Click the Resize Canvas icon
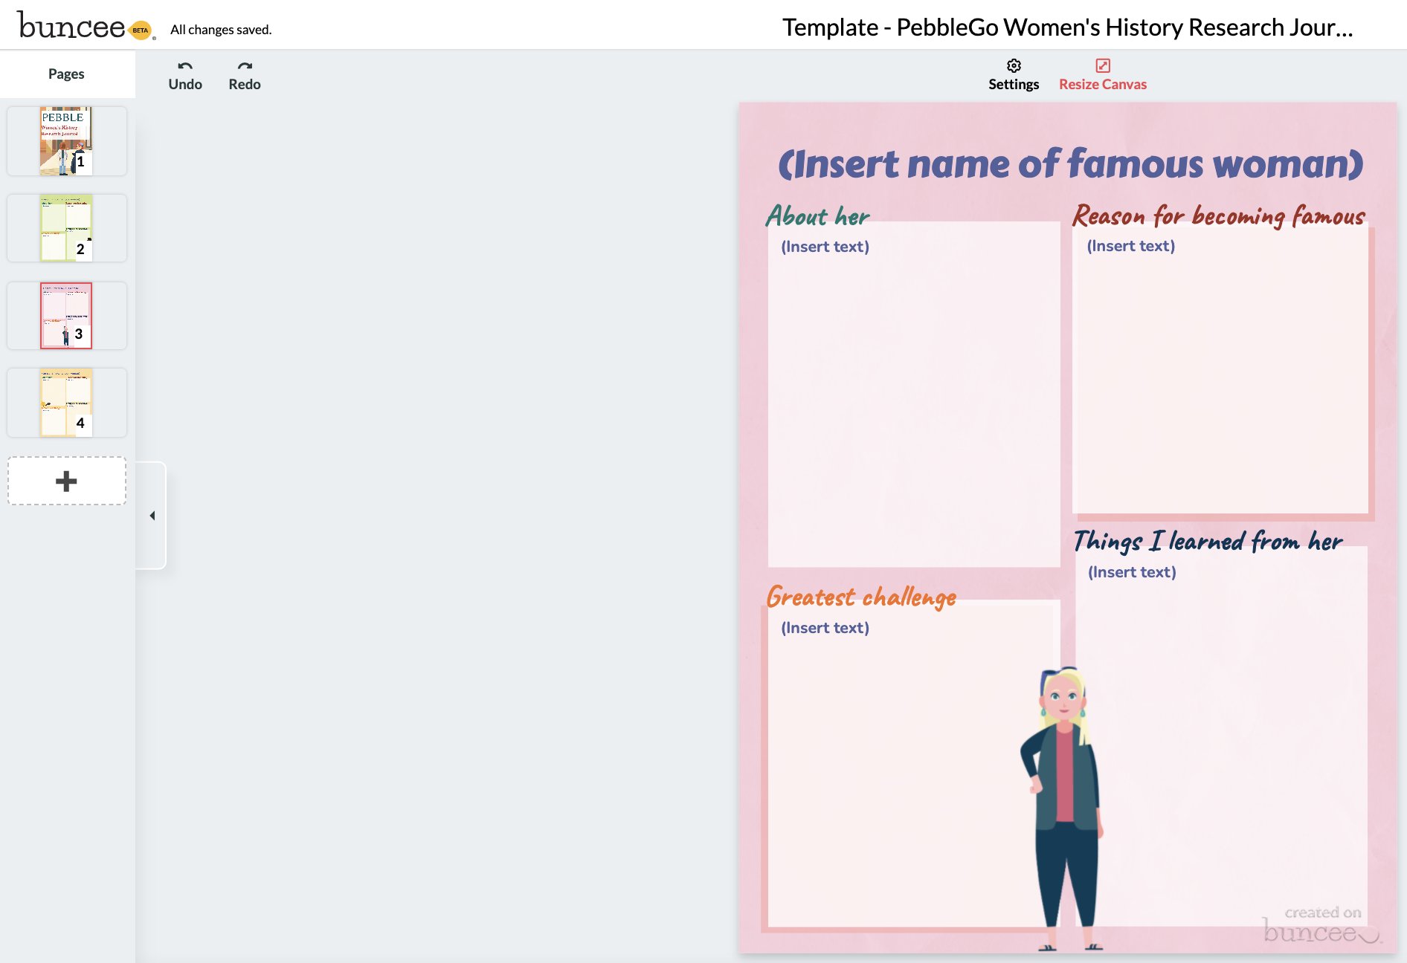1407x963 pixels. tap(1103, 66)
